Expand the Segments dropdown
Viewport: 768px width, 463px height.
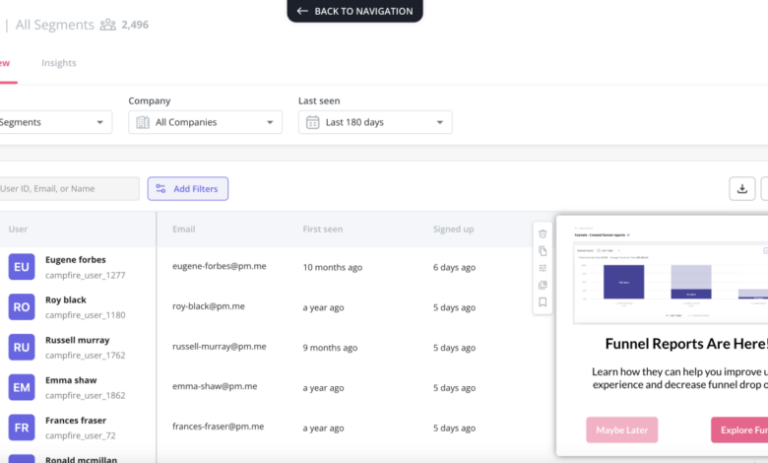point(55,122)
